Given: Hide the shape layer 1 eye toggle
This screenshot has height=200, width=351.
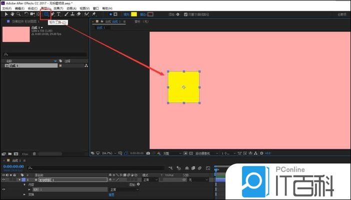Looking at the screenshot, I should (x=3, y=179).
